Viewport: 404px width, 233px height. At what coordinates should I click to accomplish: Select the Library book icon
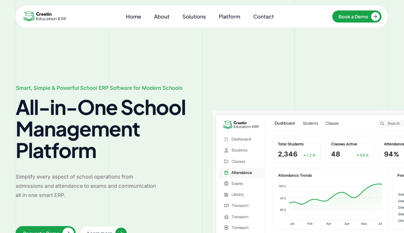click(x=226, y=194)
